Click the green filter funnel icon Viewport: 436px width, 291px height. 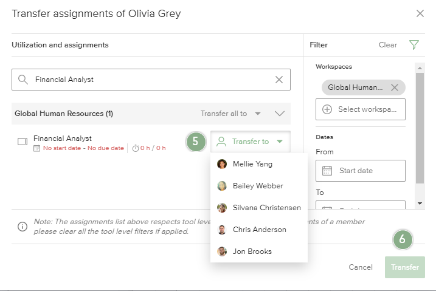414,45
